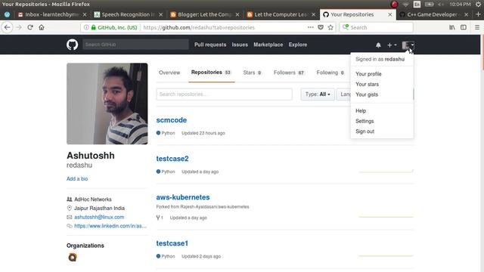This screenshot has height=272, width=484.
Task: Expand the Language filter dropdown
Action: point(344,94)
